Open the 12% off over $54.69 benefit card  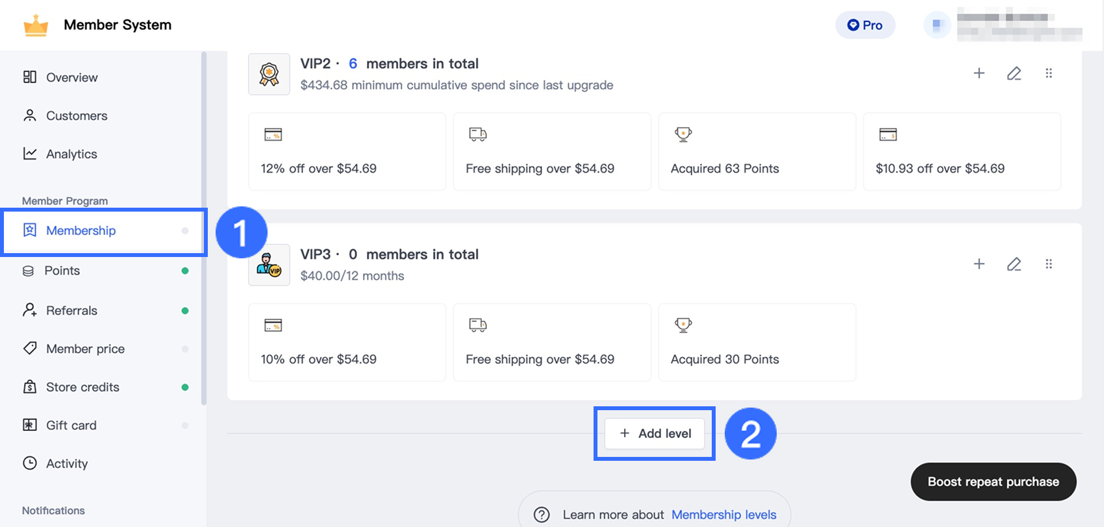pyautogui.click(x=347, y=152)
